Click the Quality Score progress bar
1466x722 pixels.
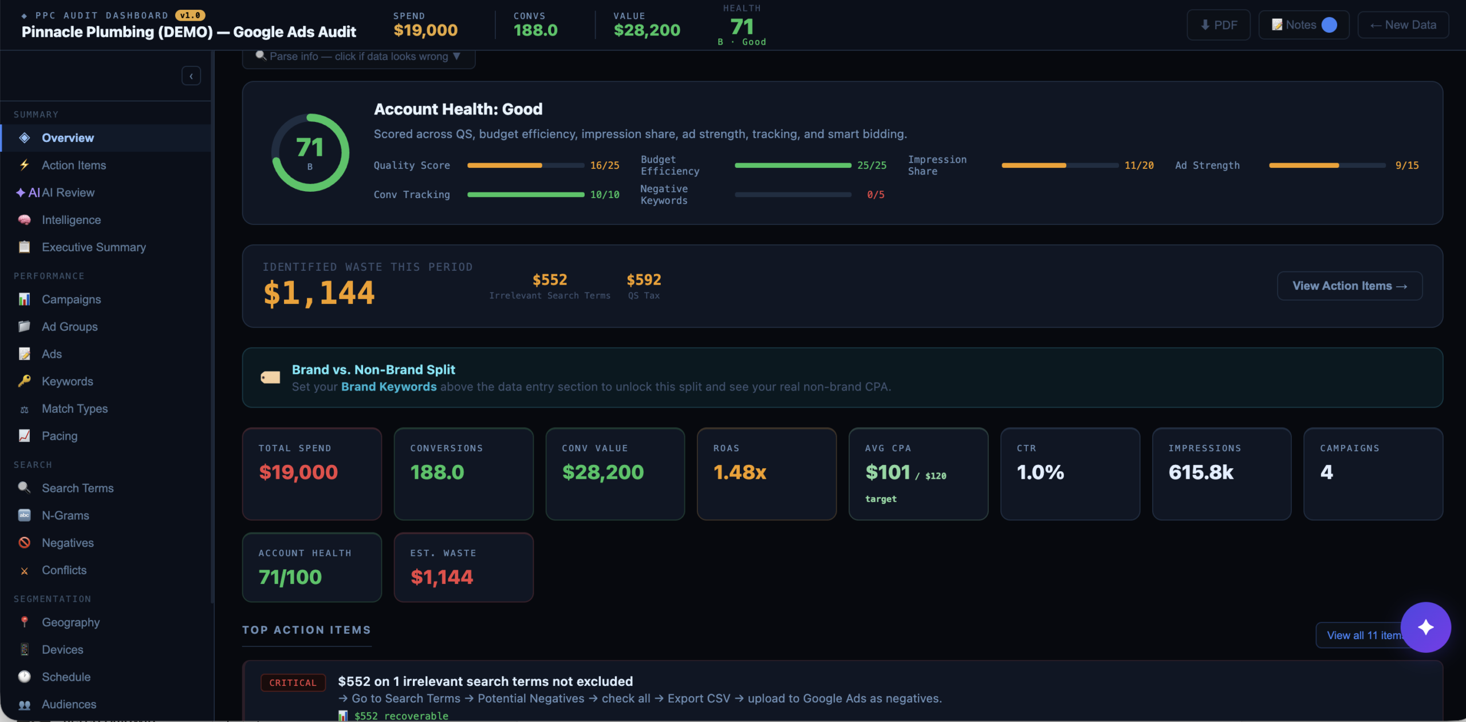525,165
